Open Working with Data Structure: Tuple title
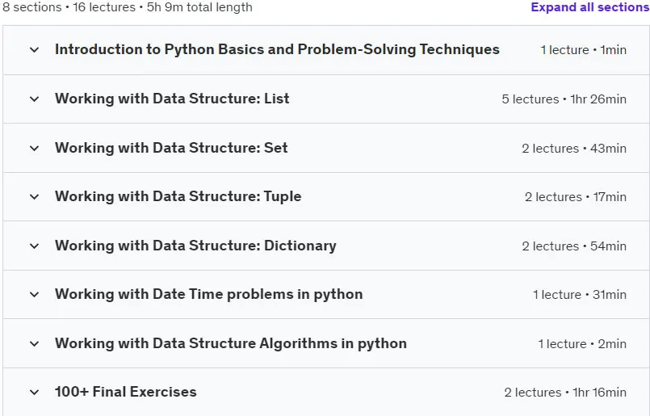Image resolution: width=650 pixels, height=416 pixels. click(x=178, y=196)
